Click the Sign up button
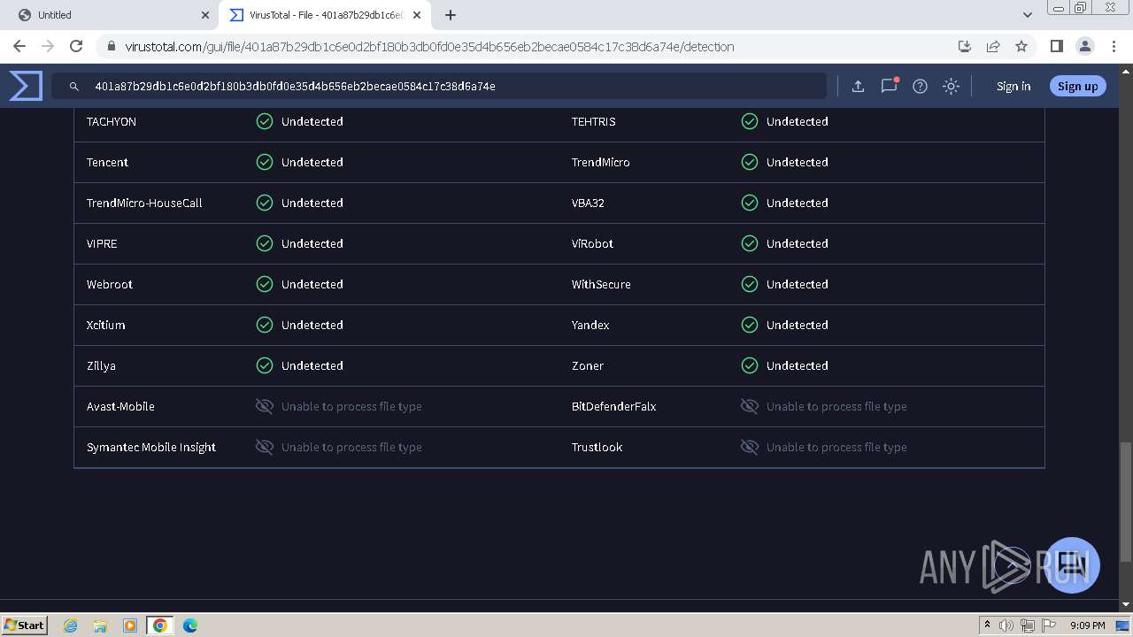The image size is (1133, 637). click(1077, 86)
